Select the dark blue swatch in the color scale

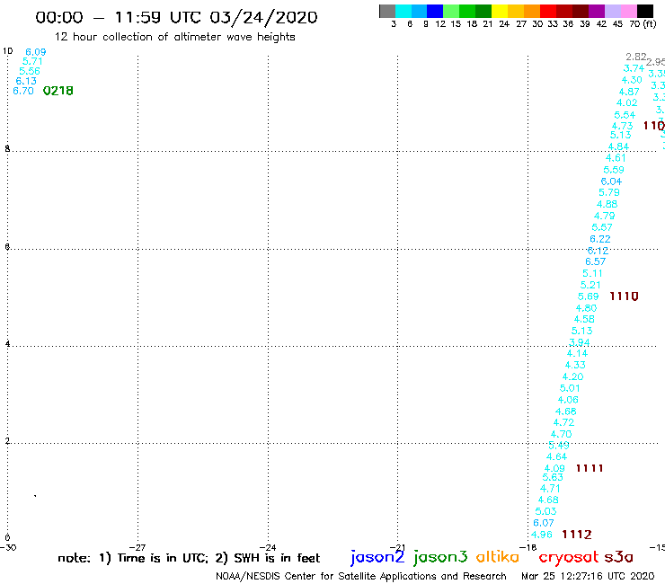[435, 11]
